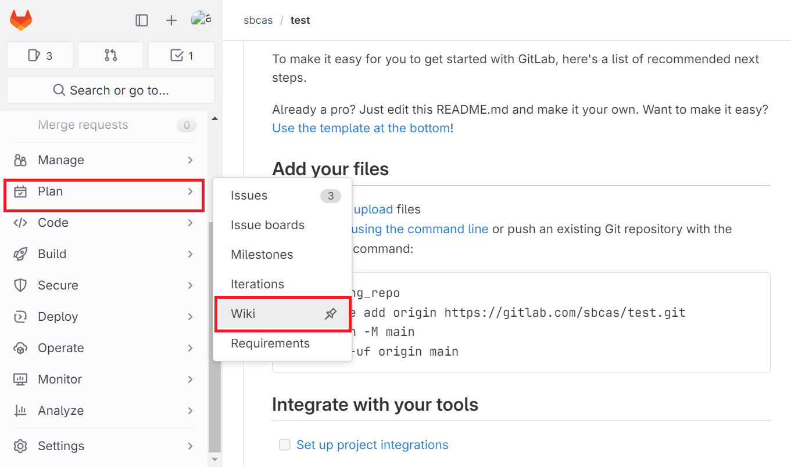Click the Build rocket icon
Screen dimensions: 791x467
pos(20,254)
